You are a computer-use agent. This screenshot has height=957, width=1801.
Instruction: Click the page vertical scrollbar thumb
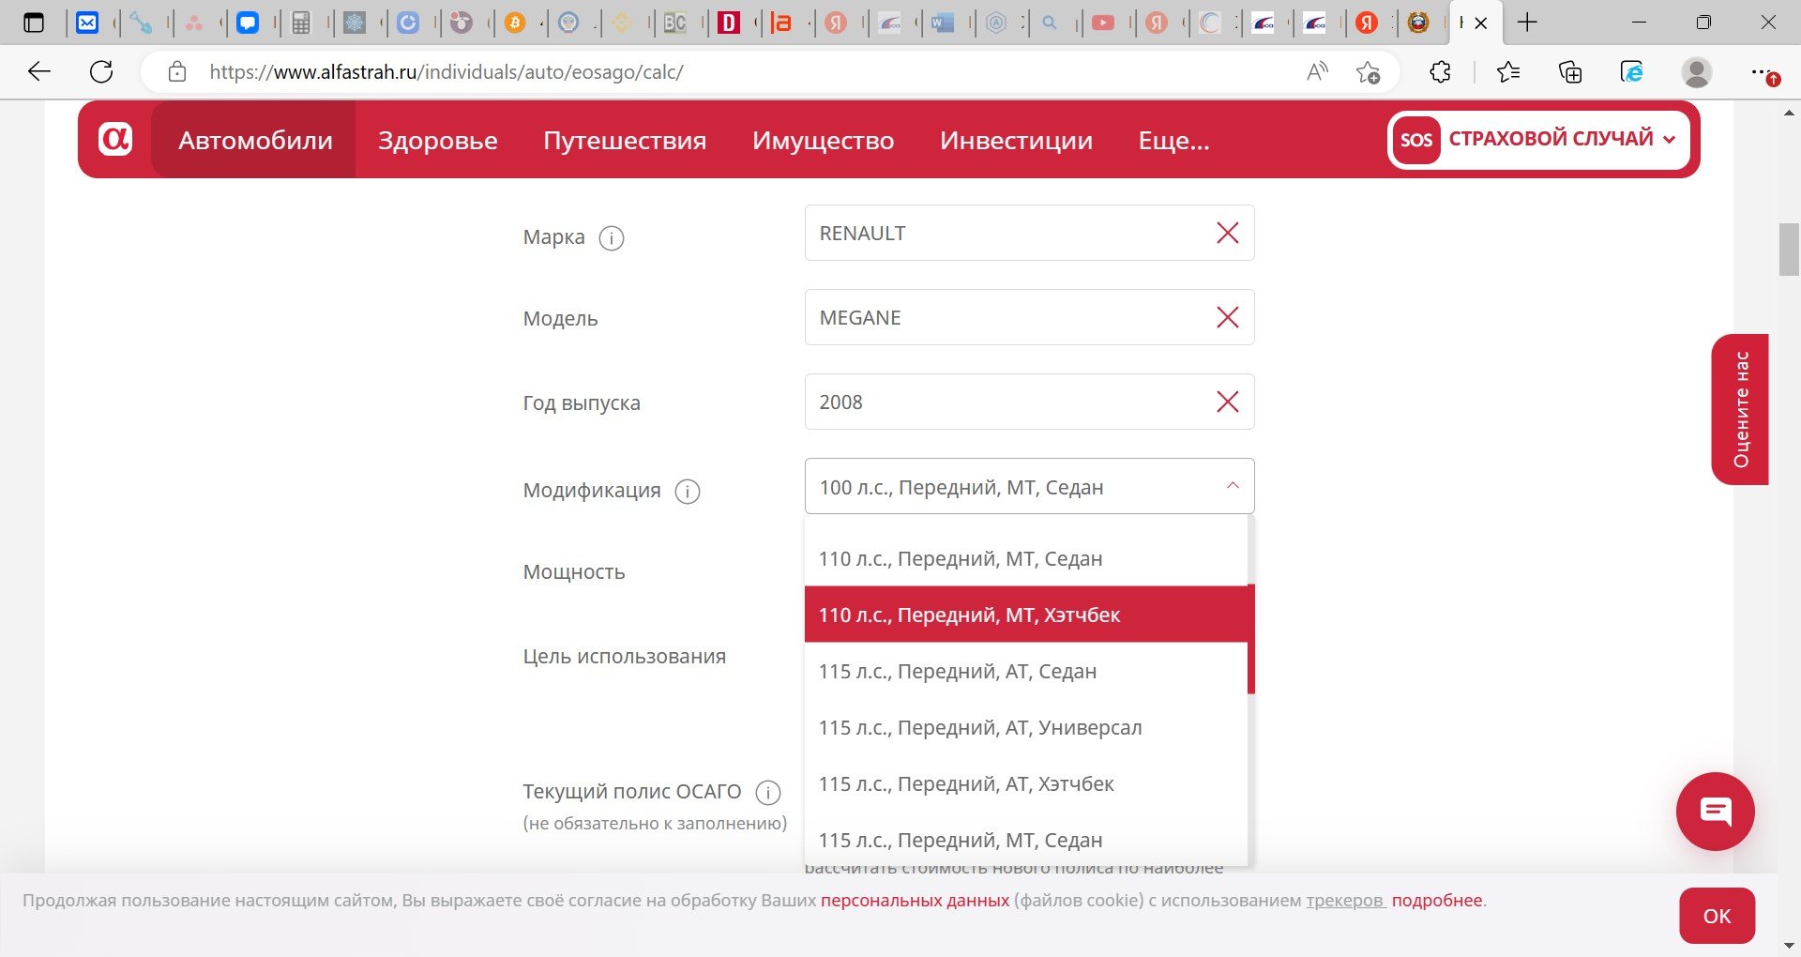tap(1789, 250)
